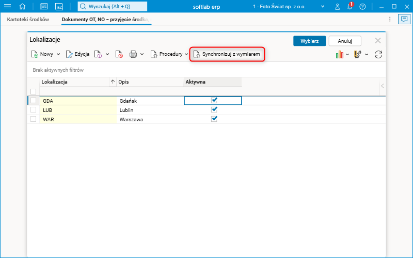Click the Opis column header

pyautogui.click(x=150, y=82)
